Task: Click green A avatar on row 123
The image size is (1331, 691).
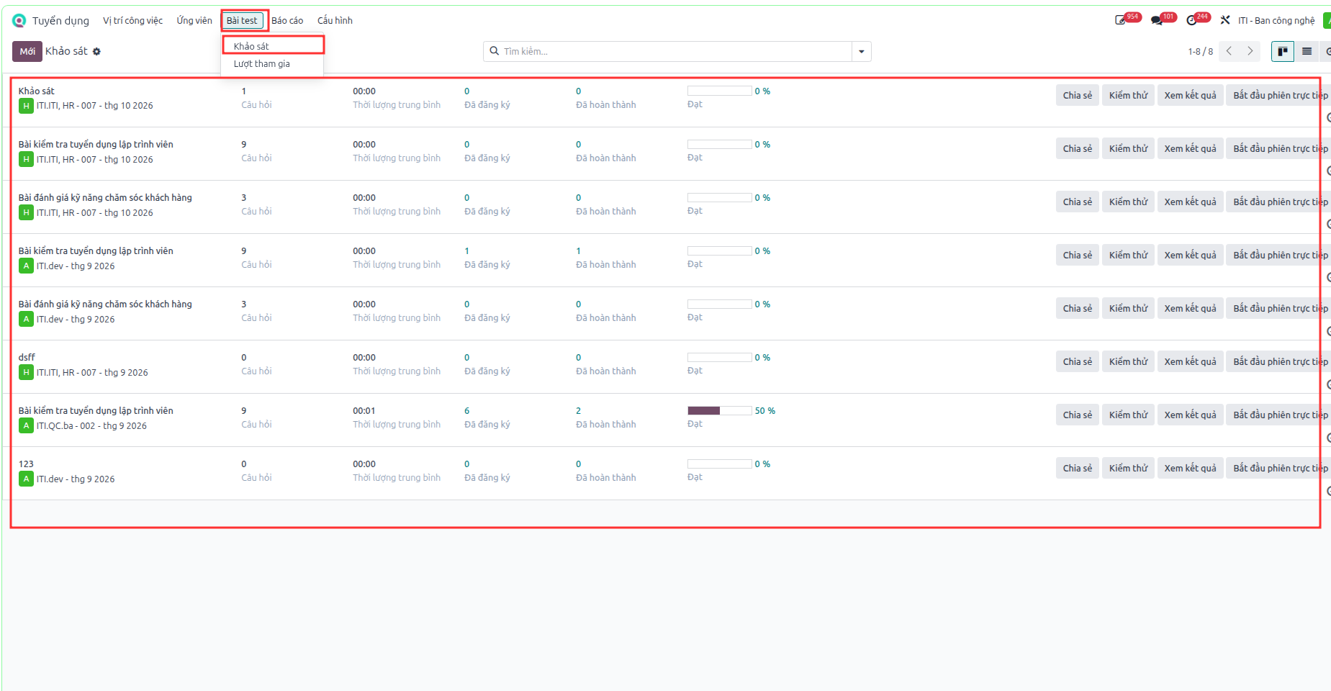Action: [x=26, y=479]
